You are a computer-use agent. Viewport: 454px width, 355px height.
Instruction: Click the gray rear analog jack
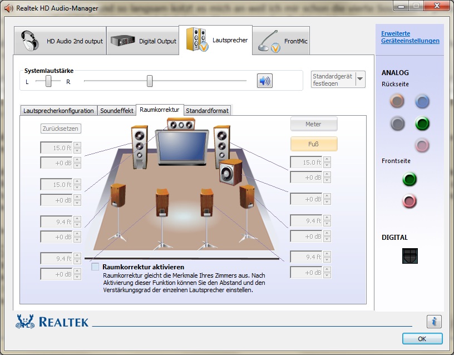[397, 124]
